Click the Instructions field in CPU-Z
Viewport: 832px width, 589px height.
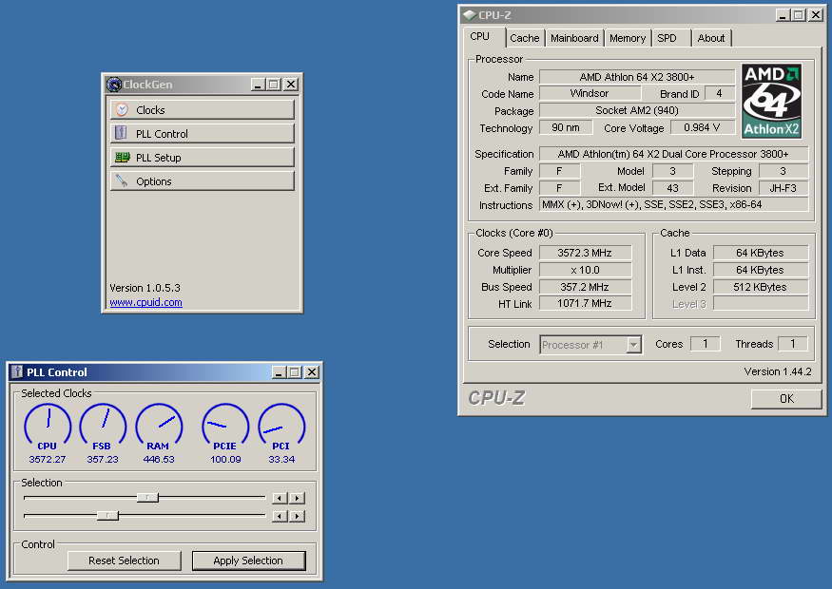tap(674, 204)
